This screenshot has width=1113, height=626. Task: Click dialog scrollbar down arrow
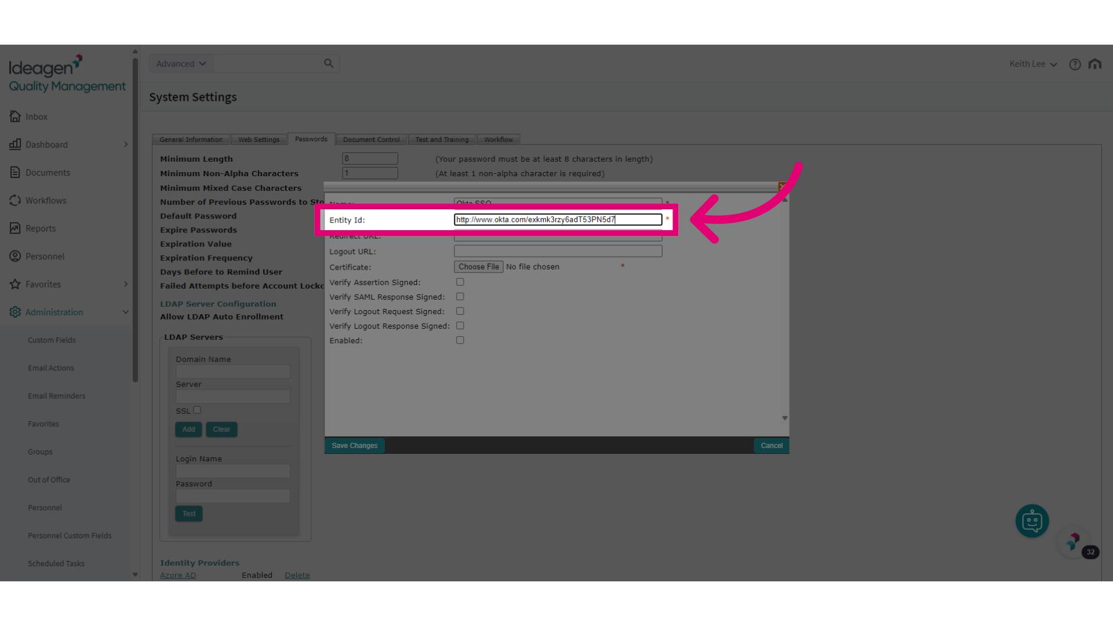(x=785, y=418)
